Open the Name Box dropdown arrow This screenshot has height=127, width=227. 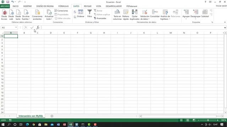coord(16,28)
